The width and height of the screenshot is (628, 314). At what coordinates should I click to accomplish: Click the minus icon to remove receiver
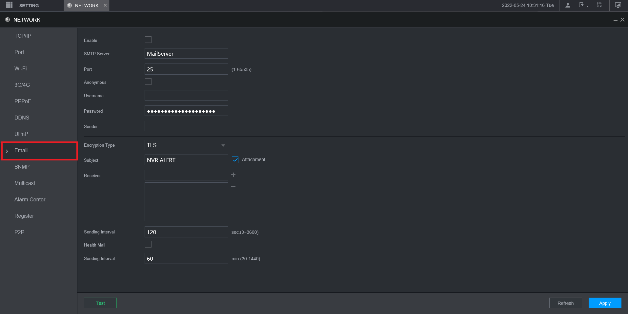click(233, 187)
